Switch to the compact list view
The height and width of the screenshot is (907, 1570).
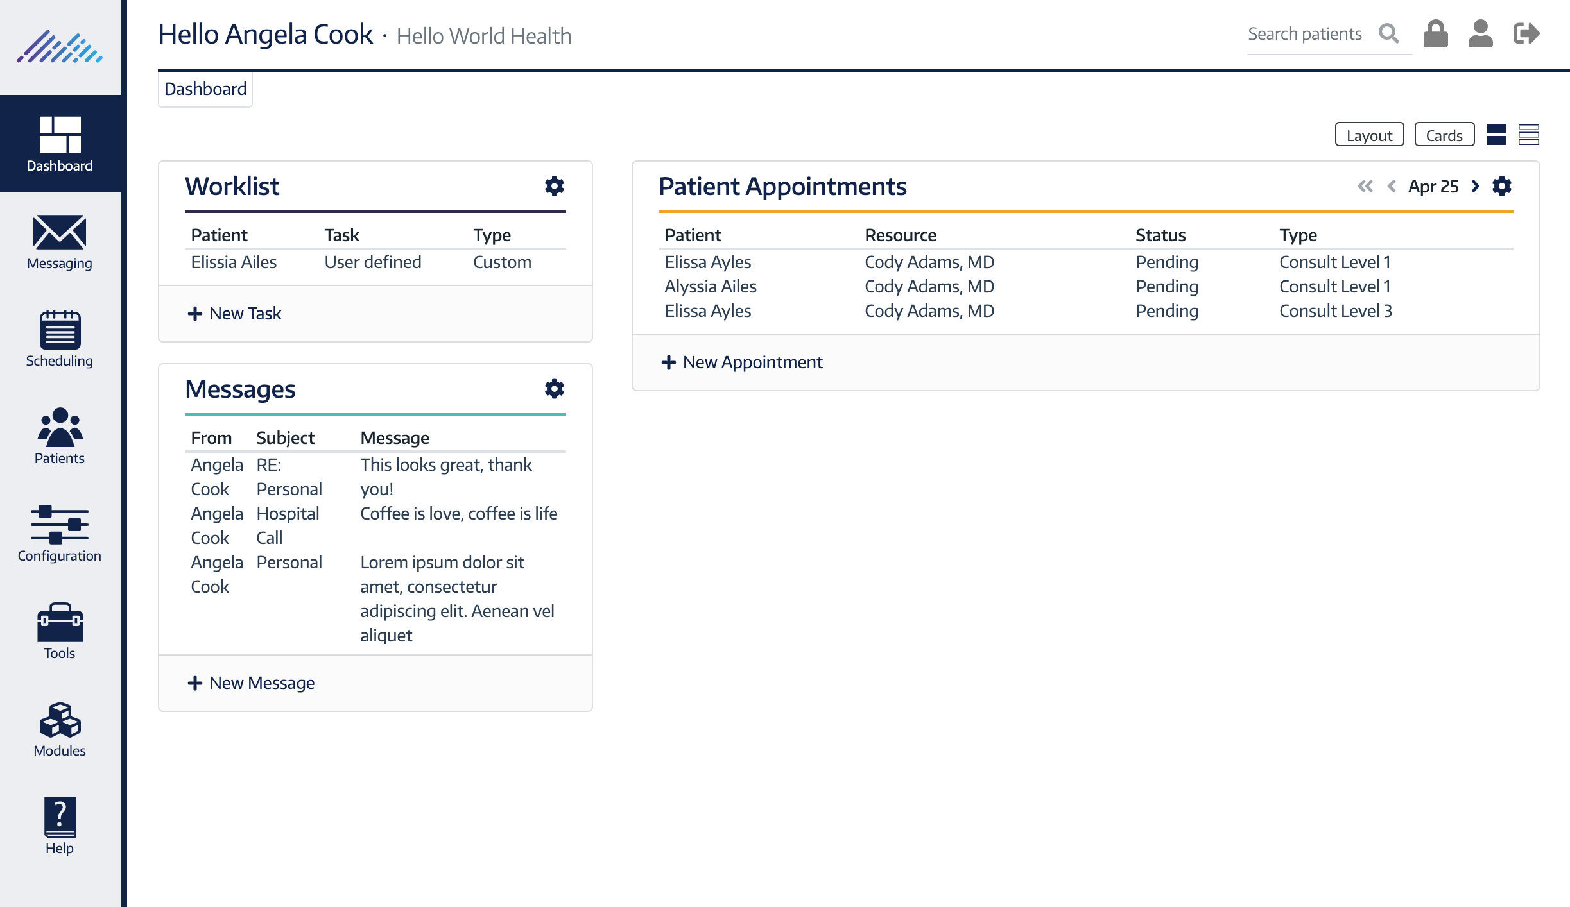pos(1528,135)
